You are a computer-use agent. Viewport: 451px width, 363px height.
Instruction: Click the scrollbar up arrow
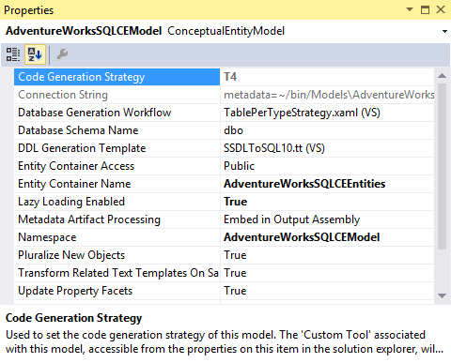pyautogui.click(x=442, y=75)
